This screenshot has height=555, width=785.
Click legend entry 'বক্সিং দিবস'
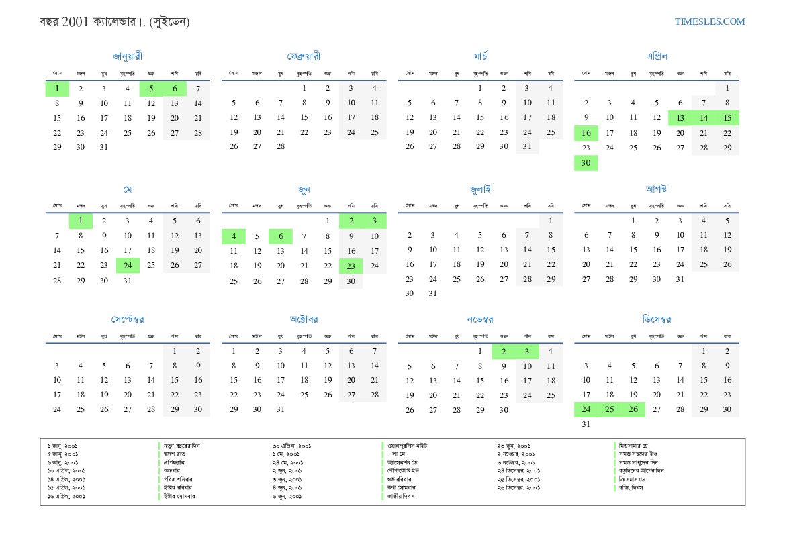[631, 487]
